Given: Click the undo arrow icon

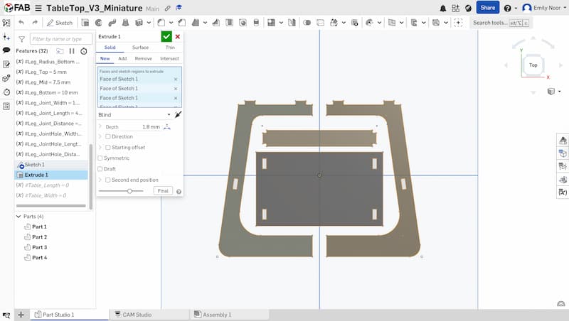Looking at the screenshot, I should pos(21,23).
